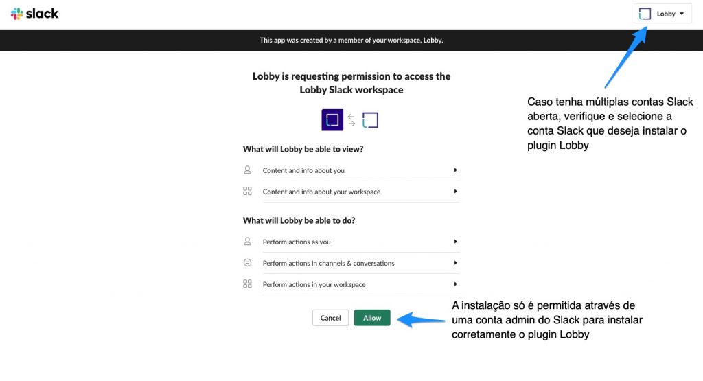The height and width of the screenshot is (381, 703).
Task: Click person icon beside Content and info about you
Action: 247,170
